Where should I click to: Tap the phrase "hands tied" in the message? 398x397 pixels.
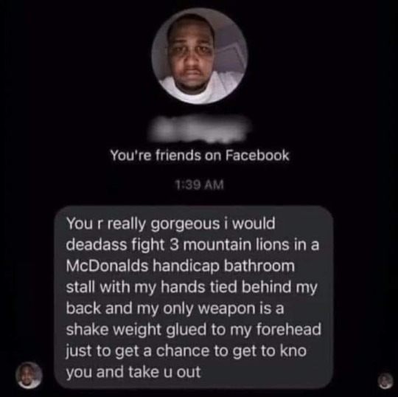[x=199, y=287]
